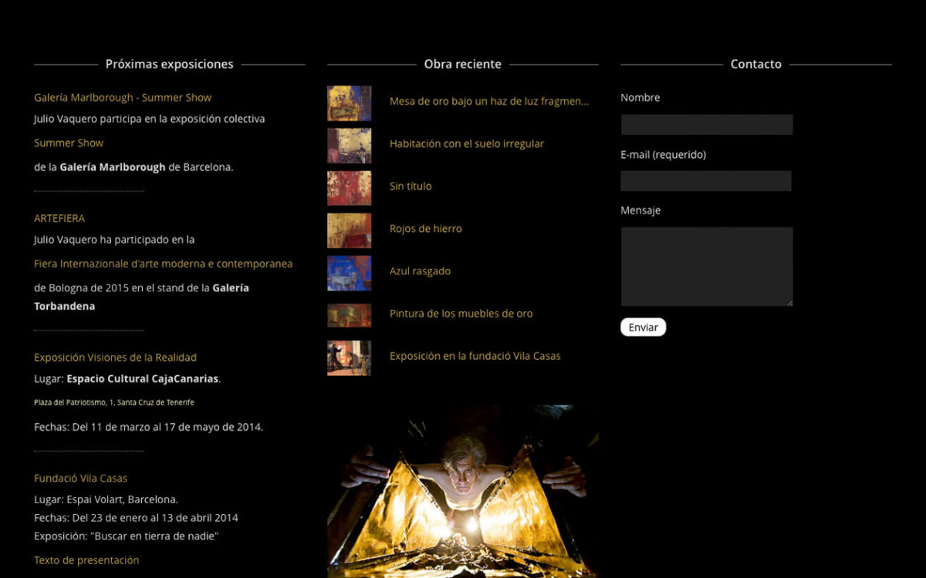
Task: Click inside the Nombre text field
Action: [706, 124]
